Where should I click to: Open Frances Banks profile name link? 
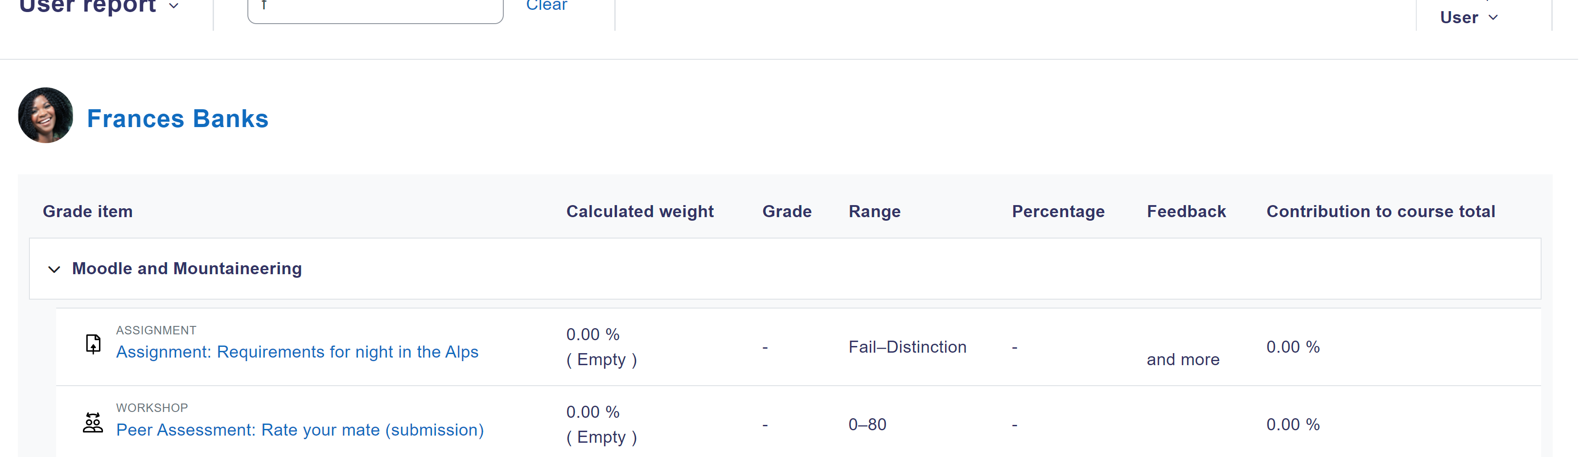pyautogui.click(x=178, y=119)
